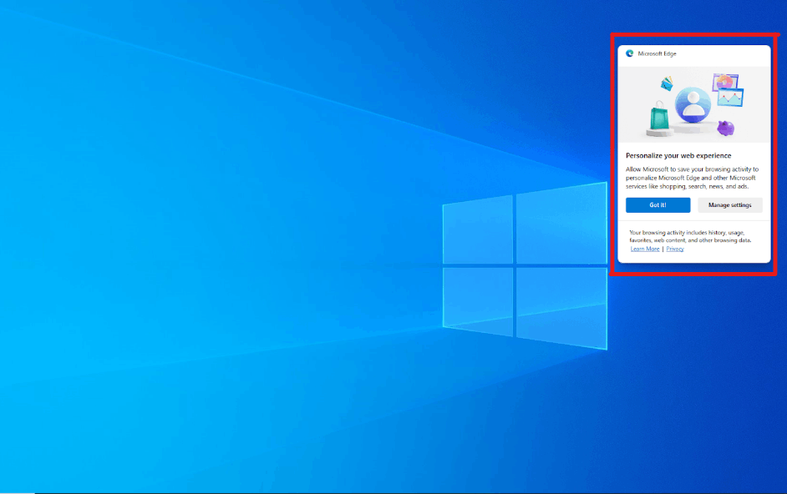Click the Microsoft Edge logo icon
The image size is (787, 494).
tap(629, 53)
